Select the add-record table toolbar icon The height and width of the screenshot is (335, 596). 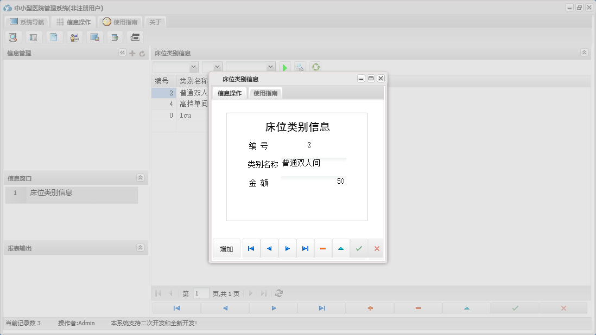[x=115, y=37]
